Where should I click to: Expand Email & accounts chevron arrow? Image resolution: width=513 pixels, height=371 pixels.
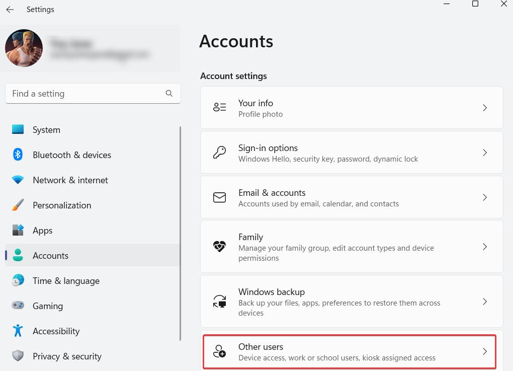[485, 197]
